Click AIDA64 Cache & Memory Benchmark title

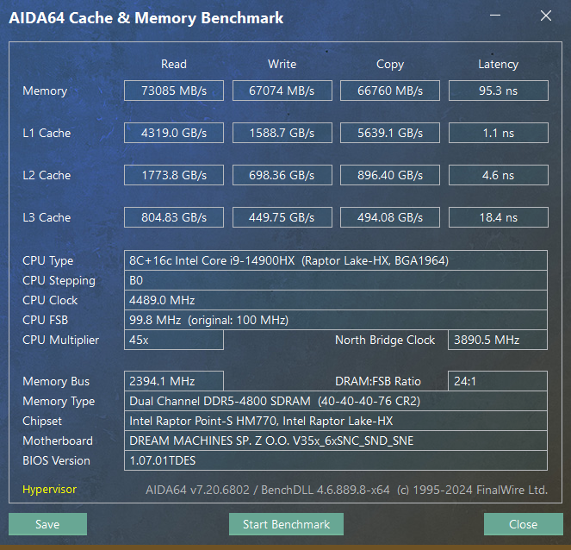coord(146,18)
